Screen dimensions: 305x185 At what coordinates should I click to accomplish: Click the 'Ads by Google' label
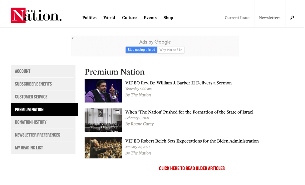click(x=155, y=42)
